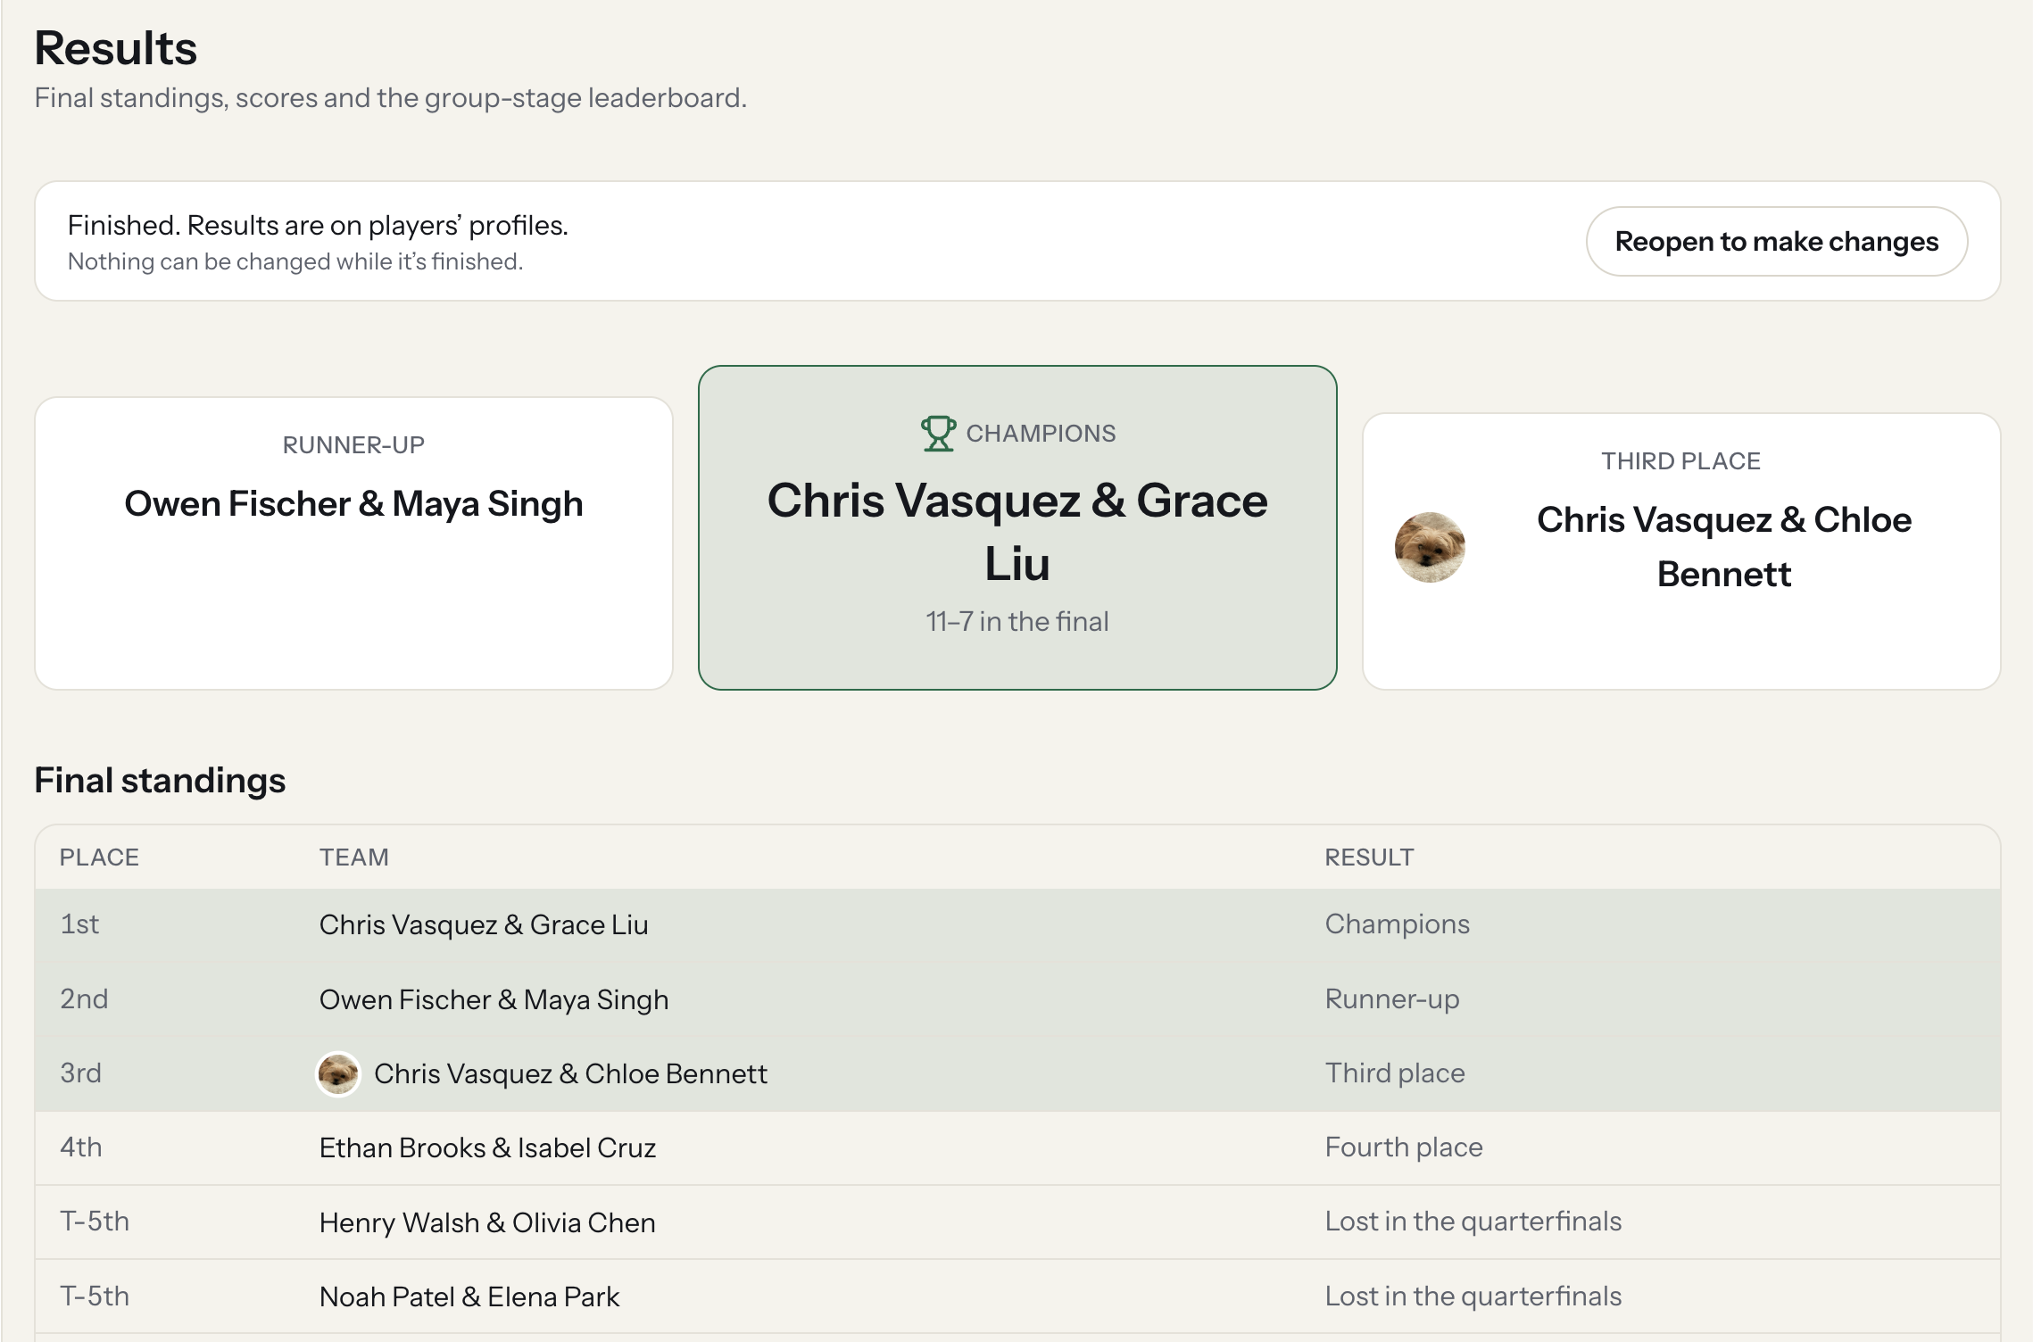Select Noah Patel & Elena Park row
2033x1342 pixels.
(x=1017, y=1296)
